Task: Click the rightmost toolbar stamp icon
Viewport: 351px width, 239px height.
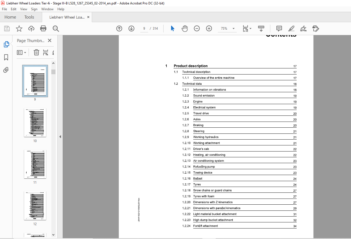Action: (x=316, y=29)
